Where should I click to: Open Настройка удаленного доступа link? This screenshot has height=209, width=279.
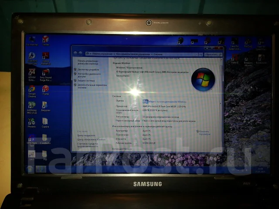coord(89,75)
